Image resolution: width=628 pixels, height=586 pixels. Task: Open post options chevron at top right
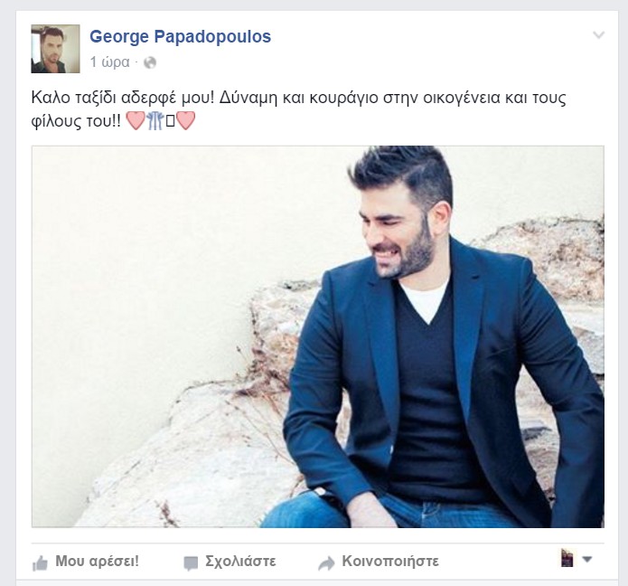(599, 35)
